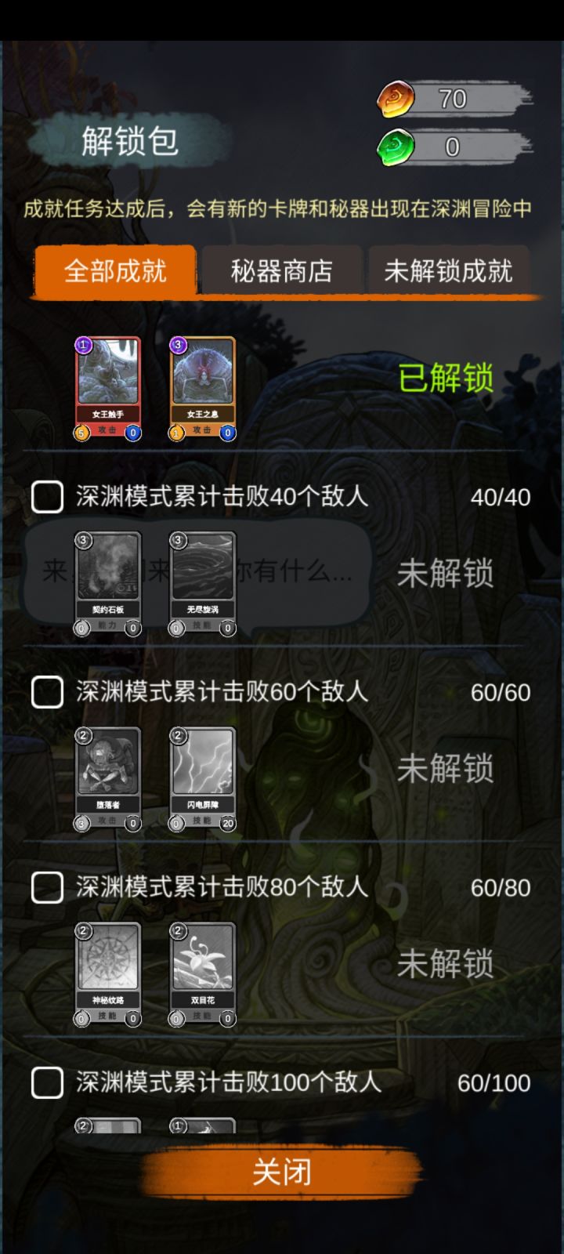
Task: Tap 未解锁 beside the 60-enemy reward
Action: point(446,769)
